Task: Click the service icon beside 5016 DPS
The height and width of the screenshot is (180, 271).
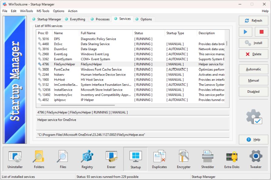Action: [40, 39]
